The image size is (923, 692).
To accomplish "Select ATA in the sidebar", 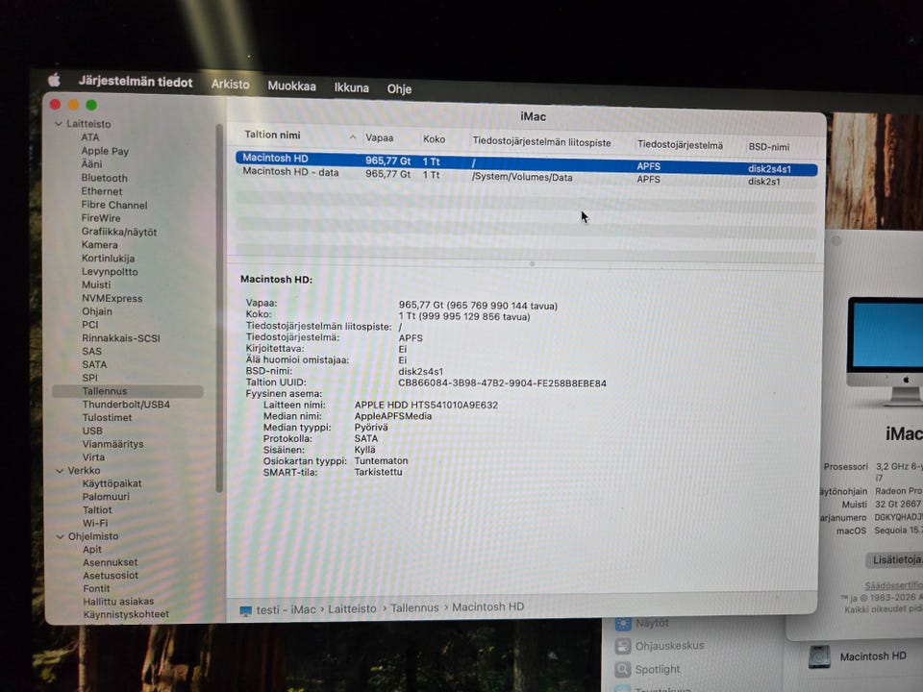I will pyautogui.click(x=90, y=137).
